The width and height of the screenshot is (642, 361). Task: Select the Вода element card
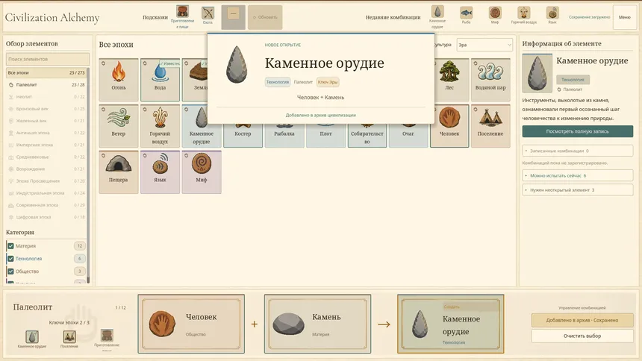point(160,79)
